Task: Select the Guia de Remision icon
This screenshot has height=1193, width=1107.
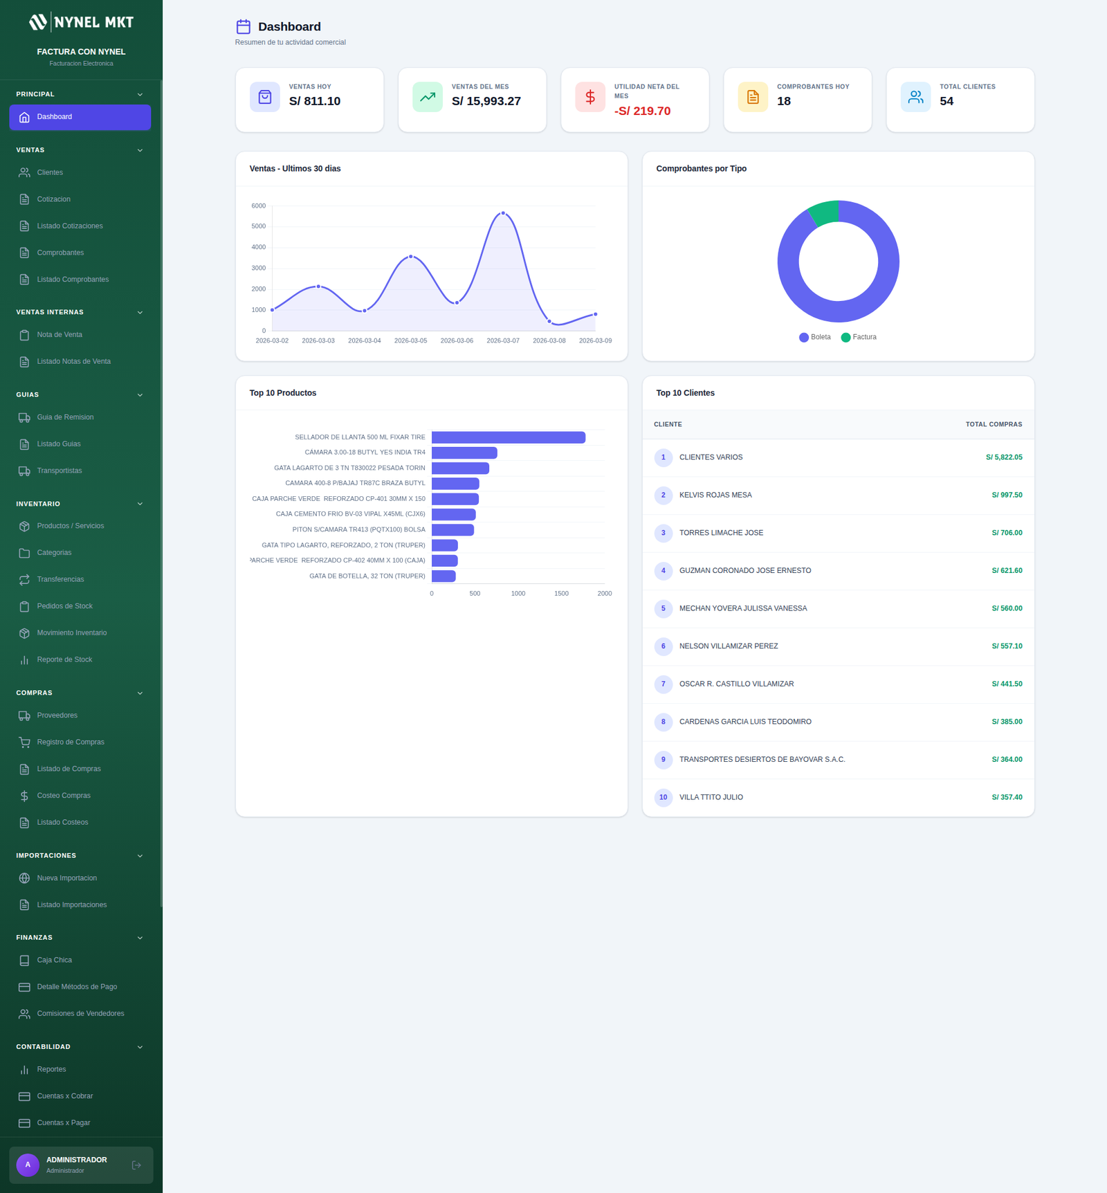Action: (25, 417)
